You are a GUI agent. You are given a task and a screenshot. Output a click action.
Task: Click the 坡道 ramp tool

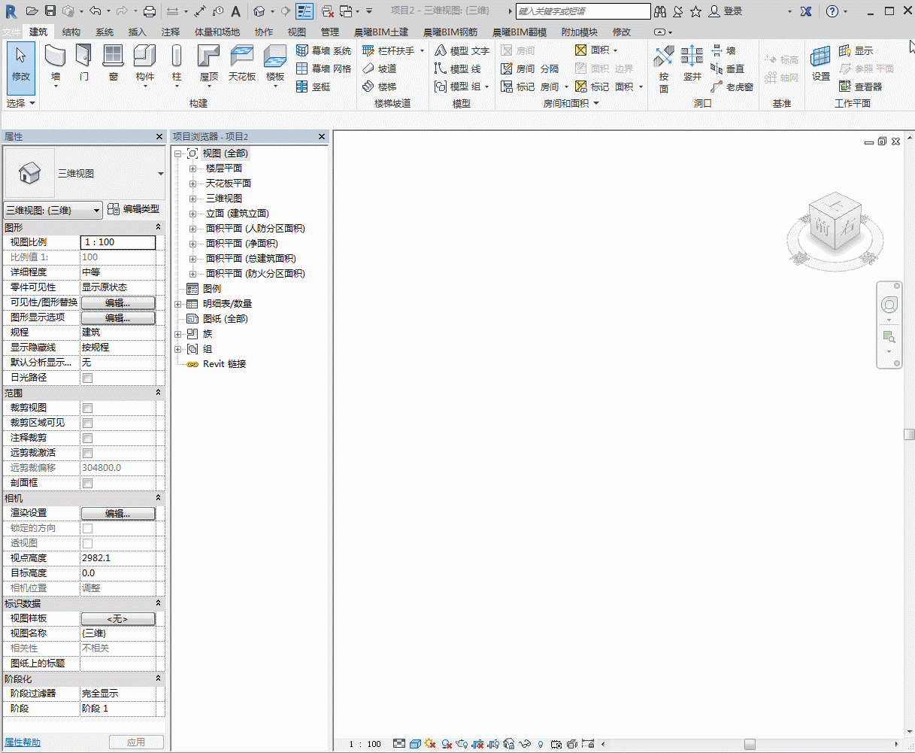coord(379,68)
